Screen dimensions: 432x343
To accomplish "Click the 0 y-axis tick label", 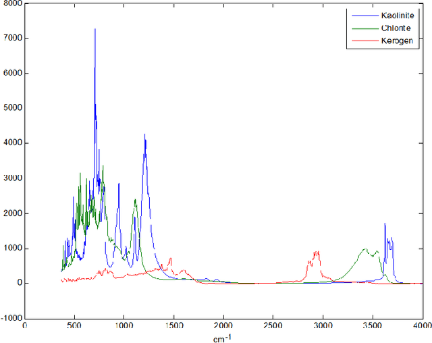I will point(19,284).
